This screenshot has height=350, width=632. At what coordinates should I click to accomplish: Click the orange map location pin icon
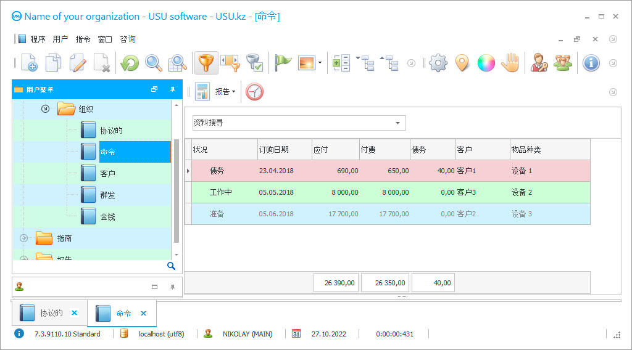(462, 63)
